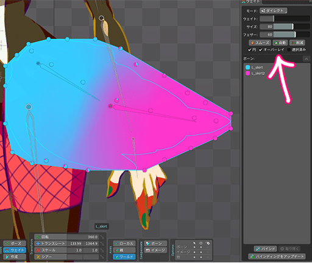Activate the 回転 (Rotate) transform tool

click(51, 237)
